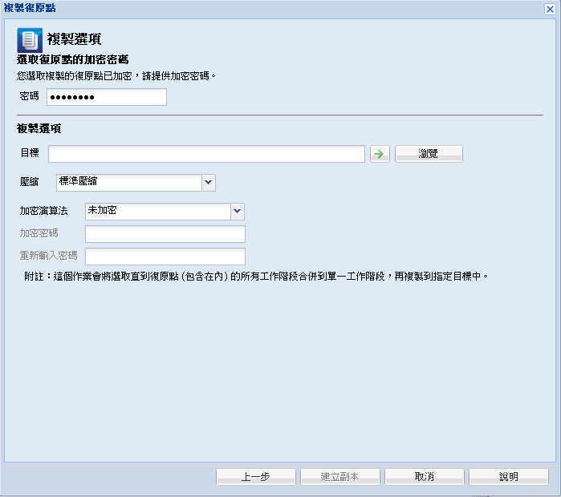Image resolution: width=561 pixels, height=497 pixels.
Task: Click the 附註 note text
Action: [256, 277]
